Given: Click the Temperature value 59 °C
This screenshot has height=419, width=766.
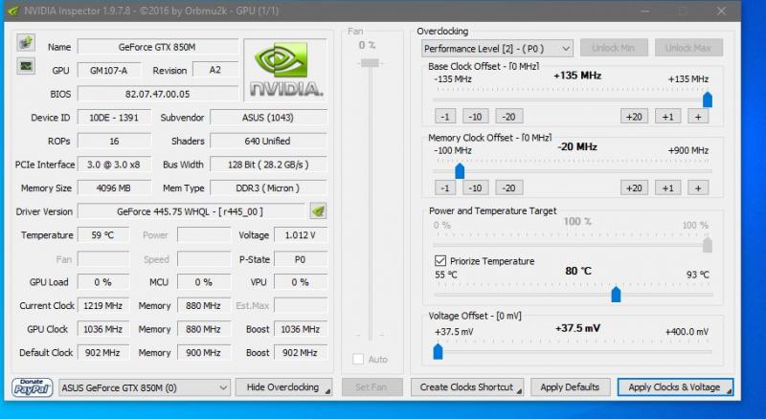Looking at the screenshot, I should point(103,235).
